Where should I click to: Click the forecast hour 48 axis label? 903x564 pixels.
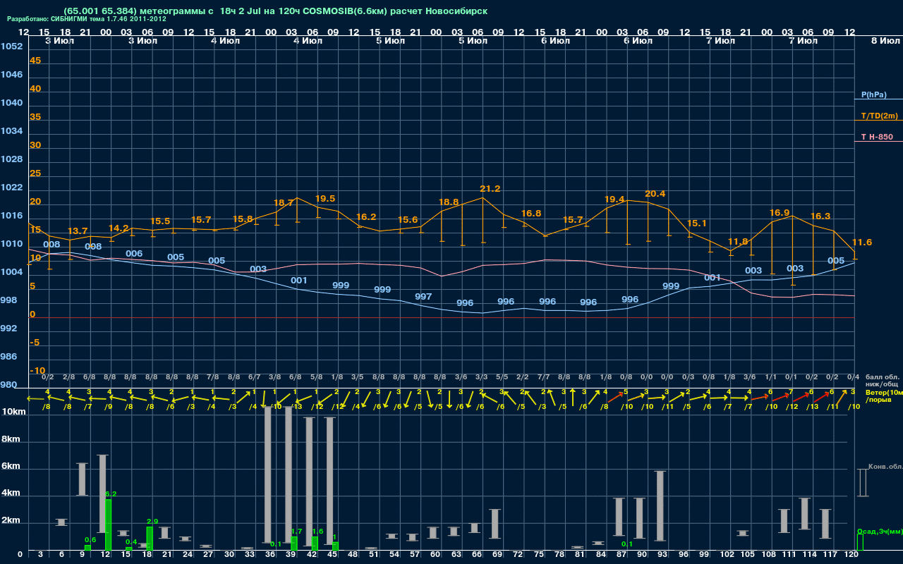tap(353, 555)
